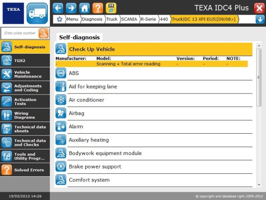The image size is (266, 200).
Task: Click the favorites star in breadcrumb
Action: point(59,19)
